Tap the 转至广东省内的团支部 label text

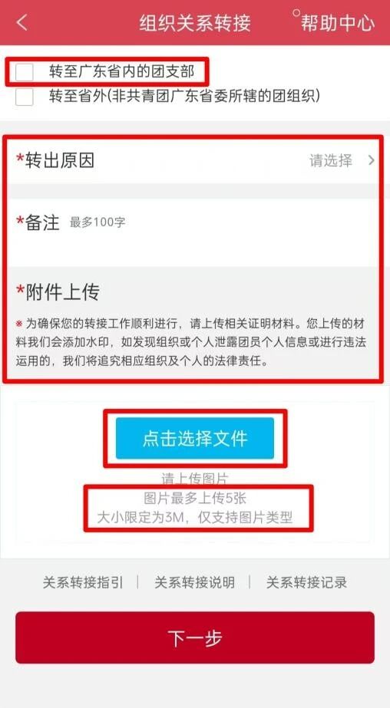(x=121, y=71)
